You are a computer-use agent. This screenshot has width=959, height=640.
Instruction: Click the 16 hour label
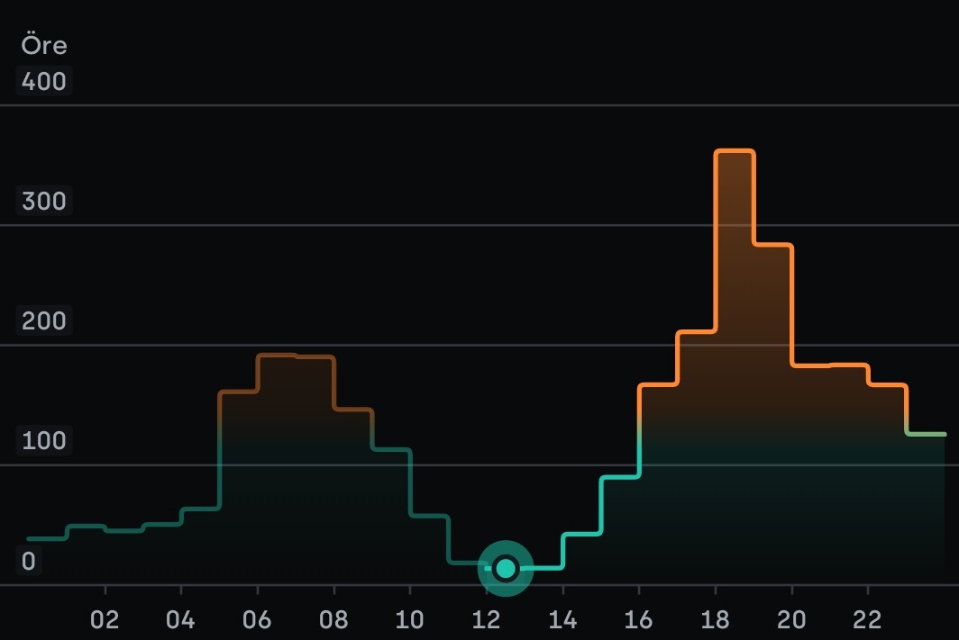coord(638,620)
